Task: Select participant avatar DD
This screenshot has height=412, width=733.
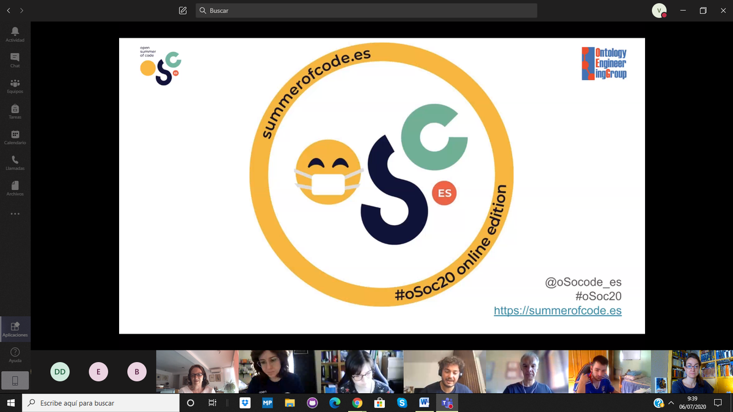Action: tap(60, 372)
